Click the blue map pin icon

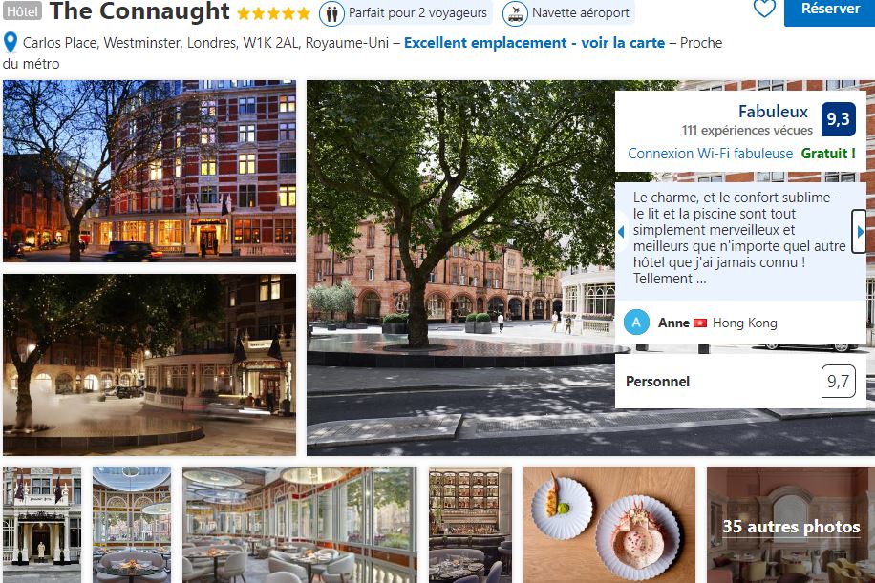11,43
